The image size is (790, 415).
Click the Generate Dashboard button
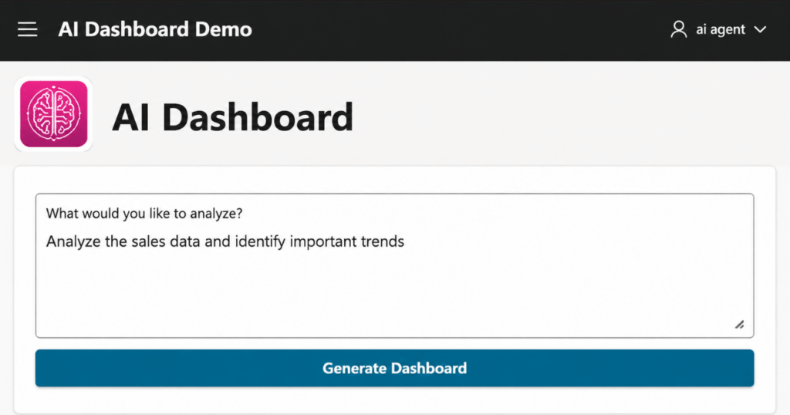[394, 368]
